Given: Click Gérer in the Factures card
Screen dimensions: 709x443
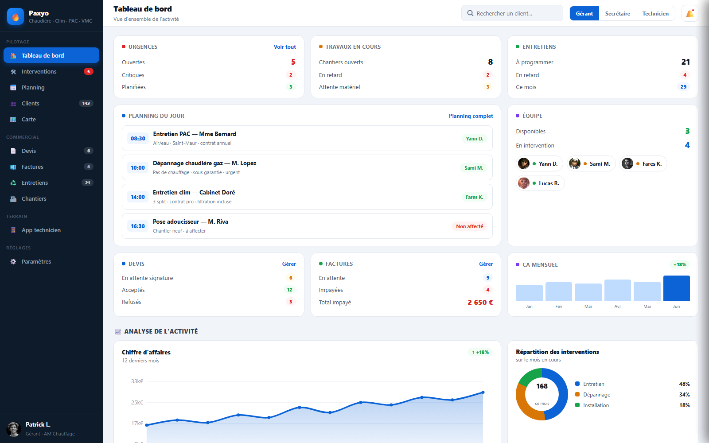Looking at the screenshot, I should pos(486,264).
